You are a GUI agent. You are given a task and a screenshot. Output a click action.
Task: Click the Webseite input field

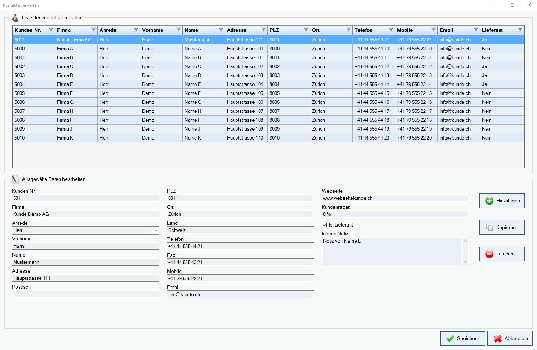click(396, 198)
